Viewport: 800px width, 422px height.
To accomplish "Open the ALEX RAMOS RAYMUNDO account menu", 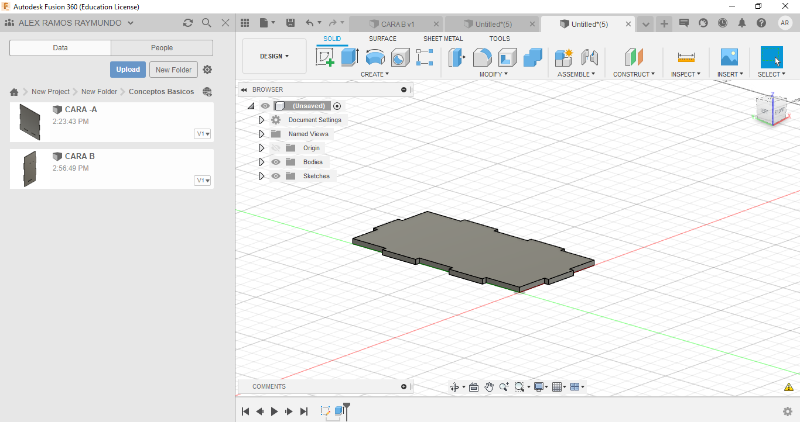I will [76, 23].
